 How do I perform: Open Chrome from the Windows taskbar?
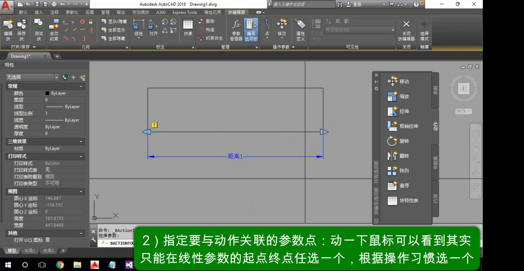[x=60, y=265]
